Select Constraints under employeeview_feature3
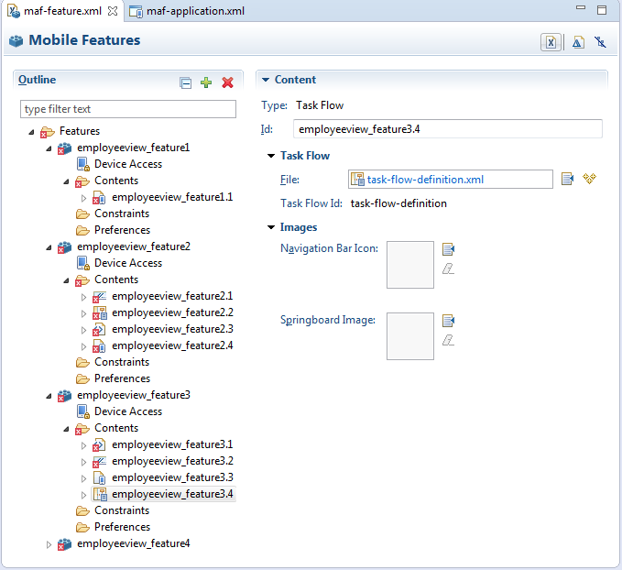 tap(122, 510)
